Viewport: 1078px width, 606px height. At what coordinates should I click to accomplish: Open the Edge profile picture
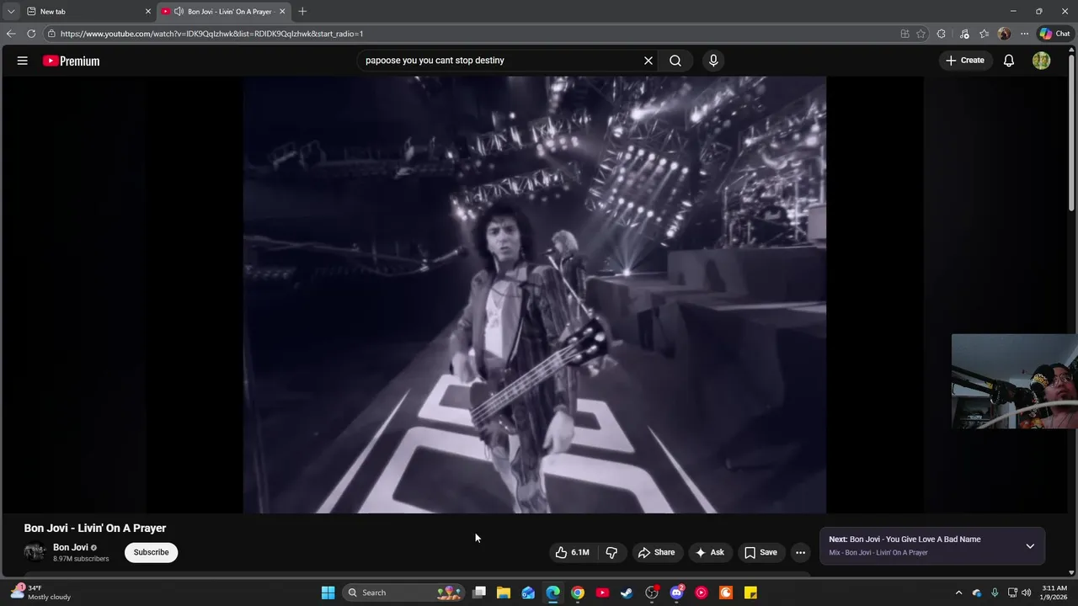click(x=1004, y=34)
